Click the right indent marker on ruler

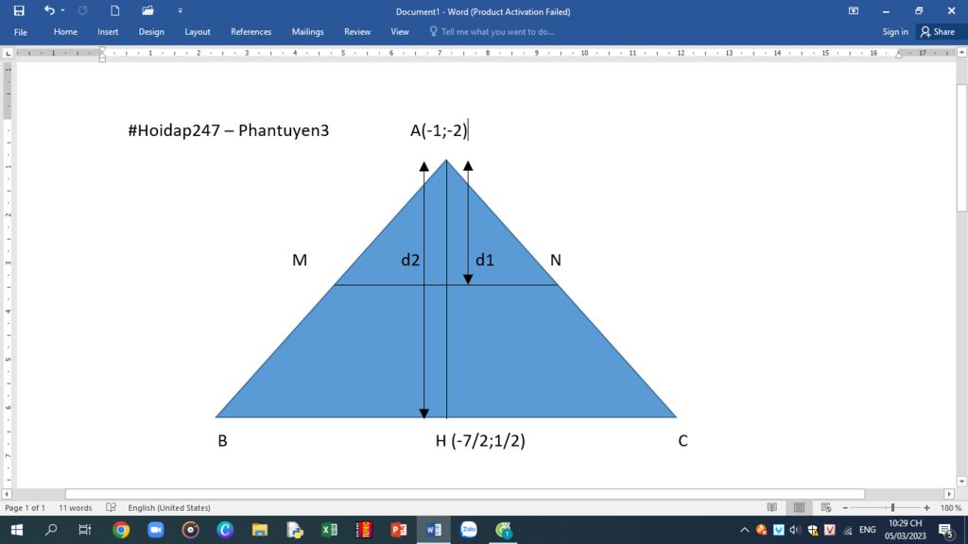899,56
